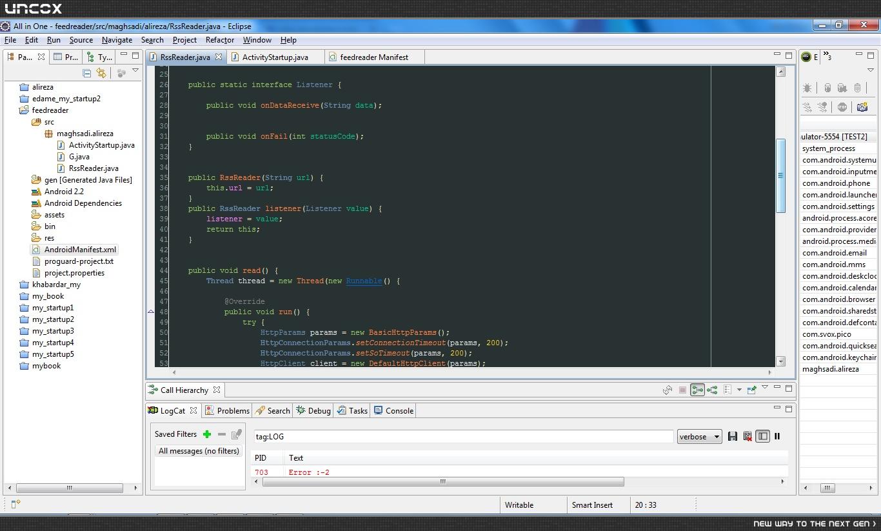Open Devices view menu triangle
The width and height of the screenshot is (881, 531).
[871, 71]
